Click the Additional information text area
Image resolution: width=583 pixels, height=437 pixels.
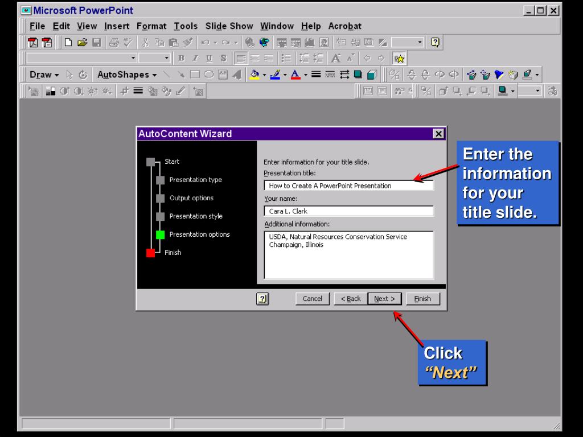(x=349, y=255)
